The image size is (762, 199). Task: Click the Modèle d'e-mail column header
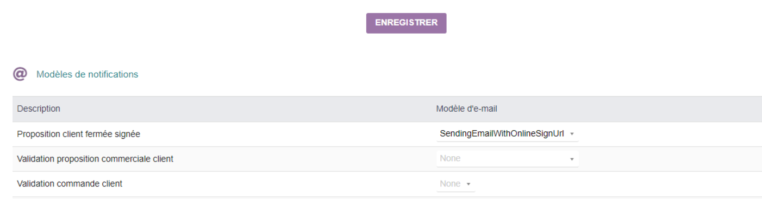click(467, 109)
